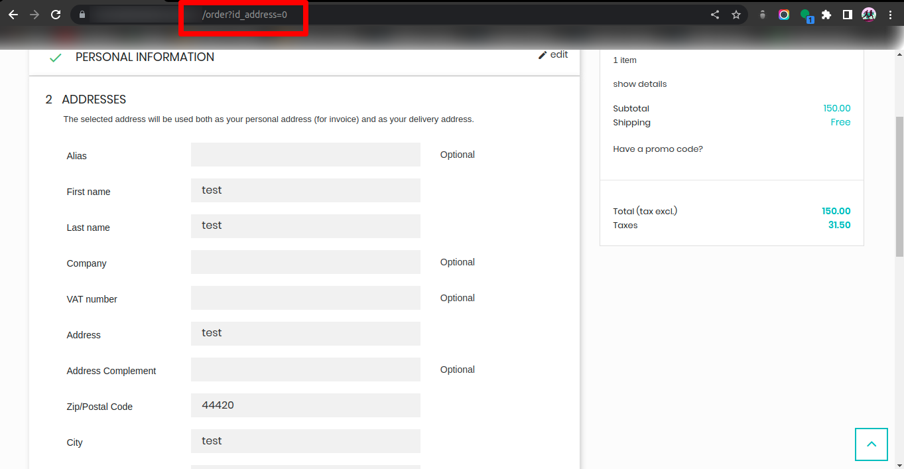Open the gray extension icon beside bookmark star
904x469 pixels.
[x=763, y=15]
